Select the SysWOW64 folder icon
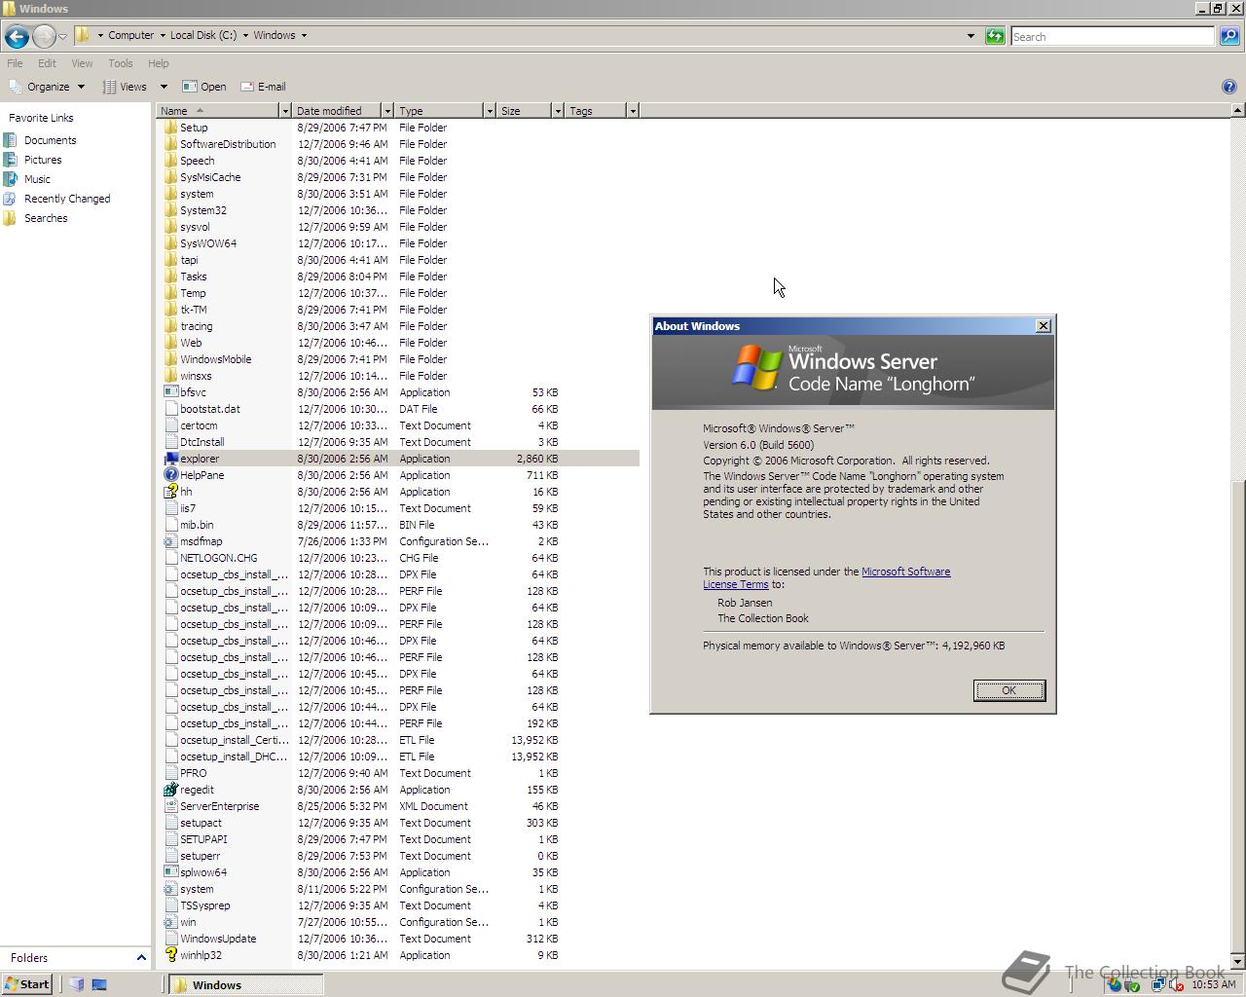This screenshot has width=1246, height=997. [170, 243]
